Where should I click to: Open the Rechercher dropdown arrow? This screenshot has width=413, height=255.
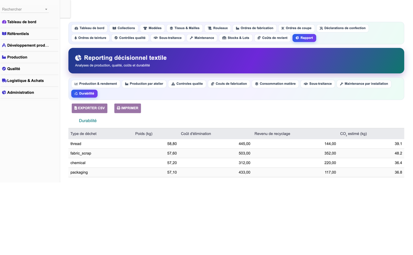46,10
